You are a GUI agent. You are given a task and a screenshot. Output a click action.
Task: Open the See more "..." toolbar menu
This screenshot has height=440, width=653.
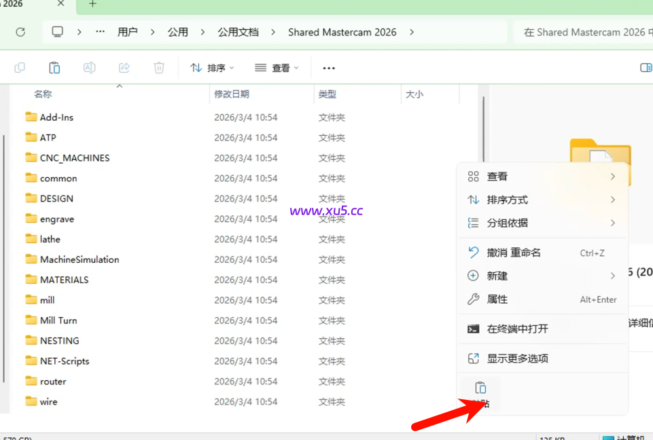point(329,67)
